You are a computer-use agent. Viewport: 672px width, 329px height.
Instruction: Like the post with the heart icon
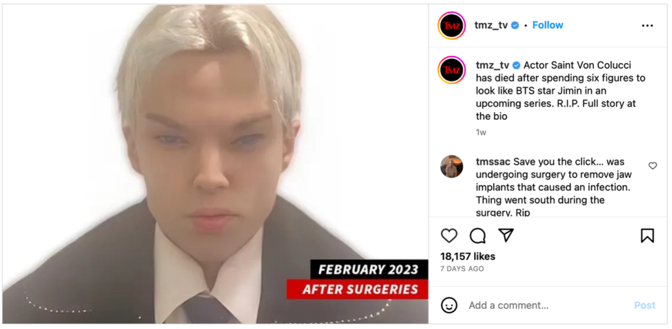coord(449,236)
